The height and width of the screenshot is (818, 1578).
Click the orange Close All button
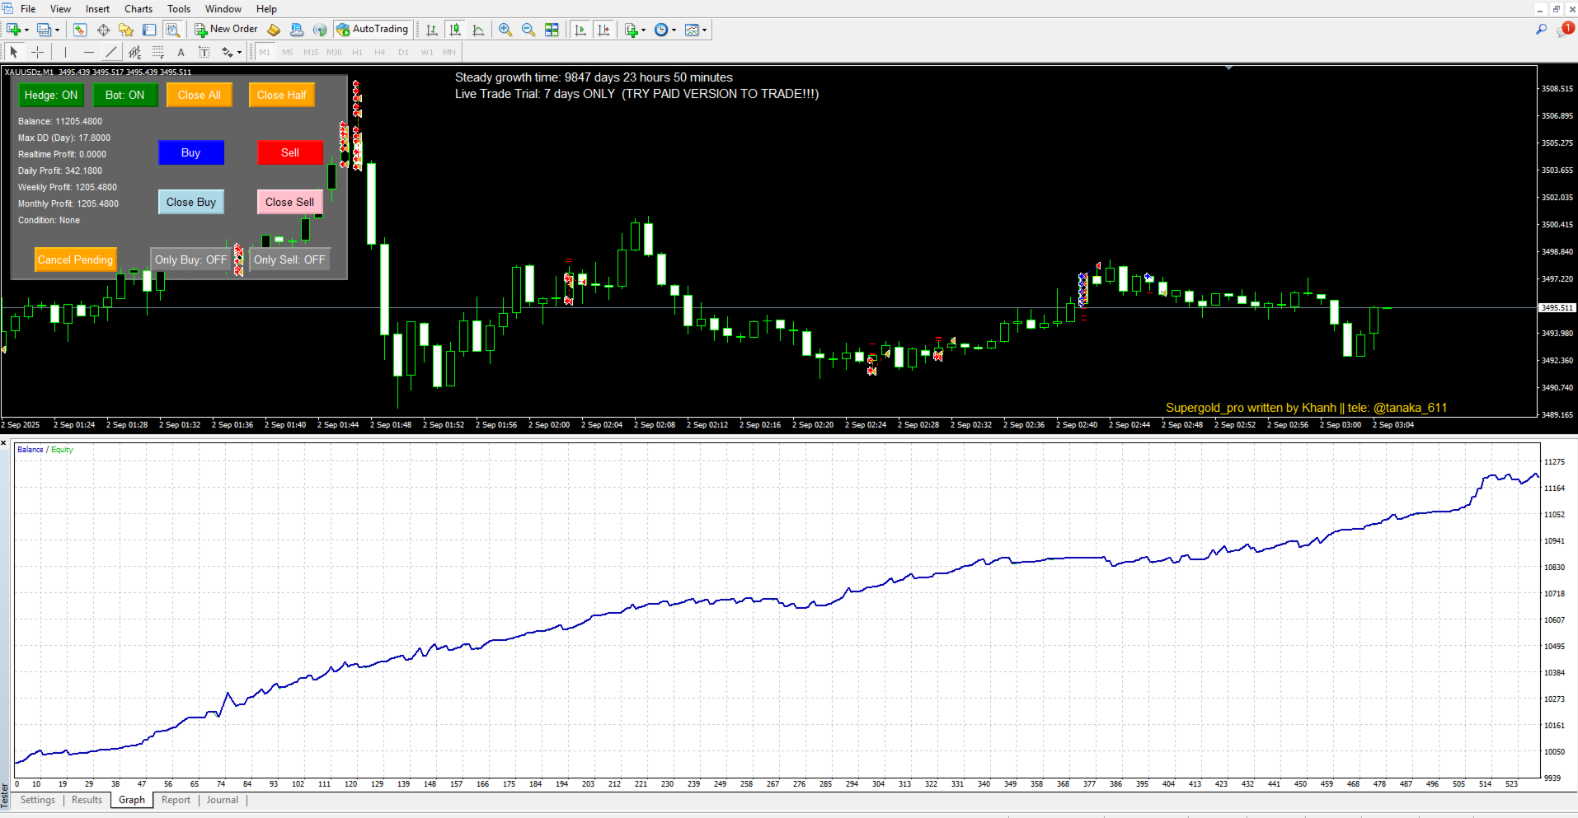(200, 95)
